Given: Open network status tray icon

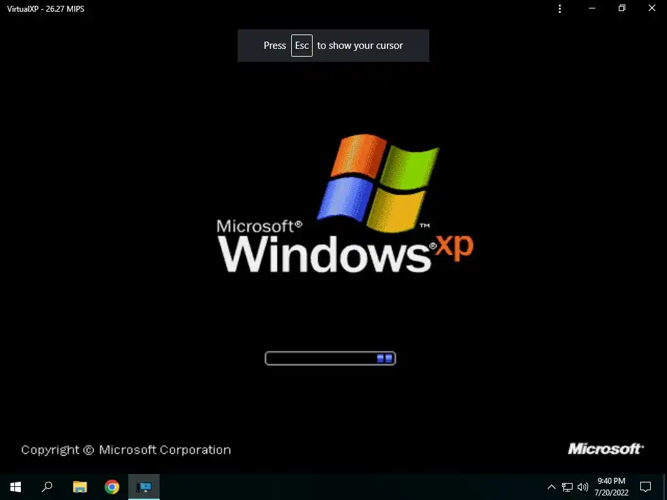Looking at the screenshot, I should [x=567, y=487].
